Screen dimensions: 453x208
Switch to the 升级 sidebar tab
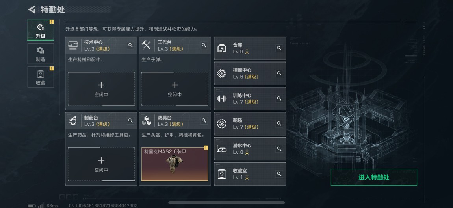(x=41, y=30)
